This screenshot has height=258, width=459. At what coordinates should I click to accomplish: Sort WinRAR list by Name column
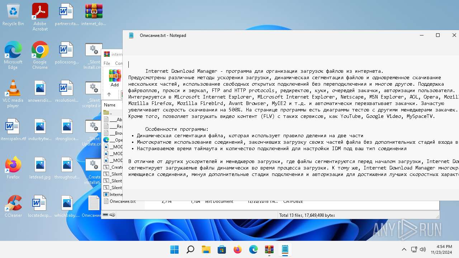(110, 105)
